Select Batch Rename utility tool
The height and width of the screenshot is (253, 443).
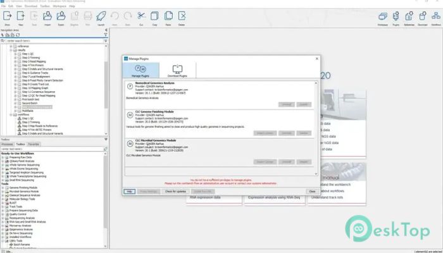(x=22, y=245)
